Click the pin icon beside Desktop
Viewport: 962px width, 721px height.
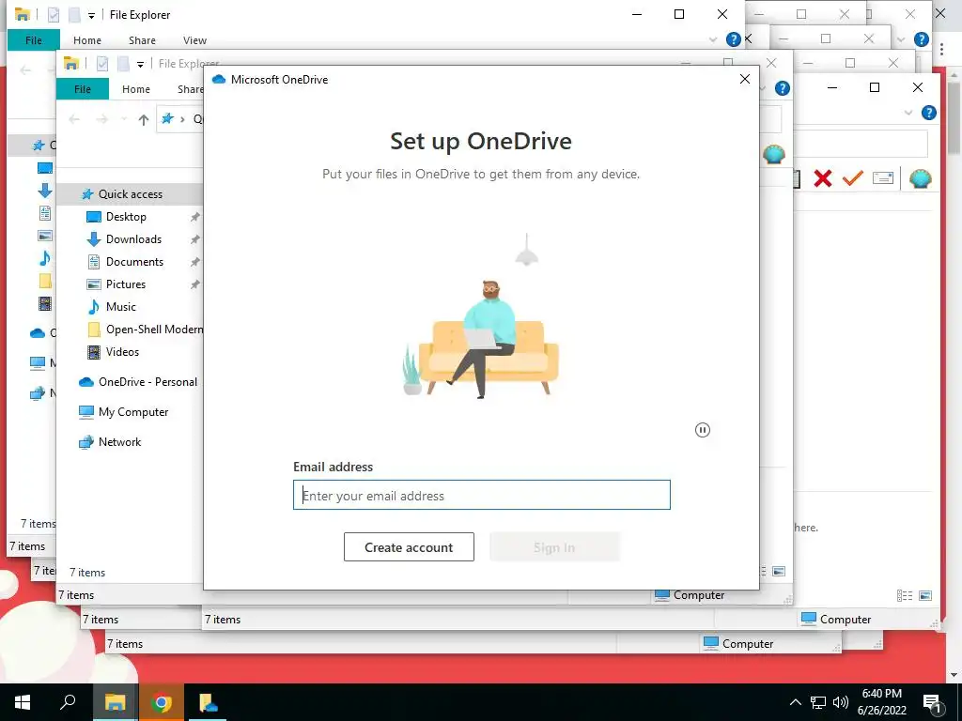(194, 217)
